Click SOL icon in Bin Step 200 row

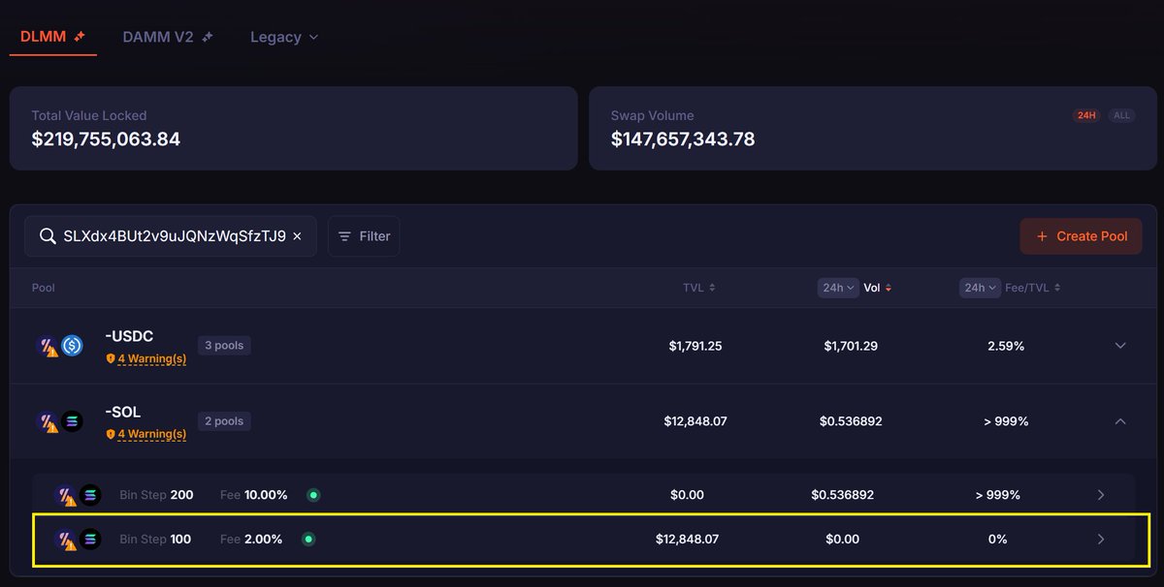[90, 495]
